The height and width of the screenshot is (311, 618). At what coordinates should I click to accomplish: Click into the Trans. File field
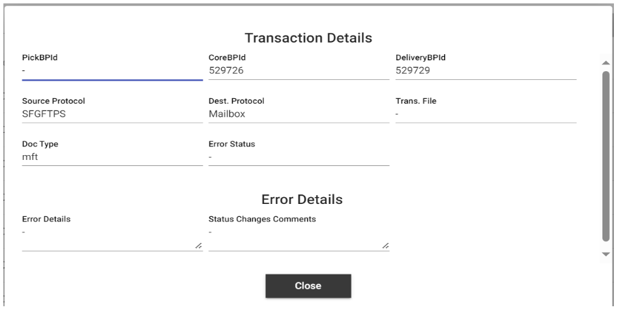486,115
